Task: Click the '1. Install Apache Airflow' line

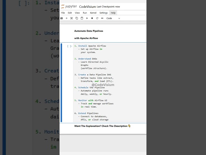Action: pyautogui.click(x=90, y=46)
